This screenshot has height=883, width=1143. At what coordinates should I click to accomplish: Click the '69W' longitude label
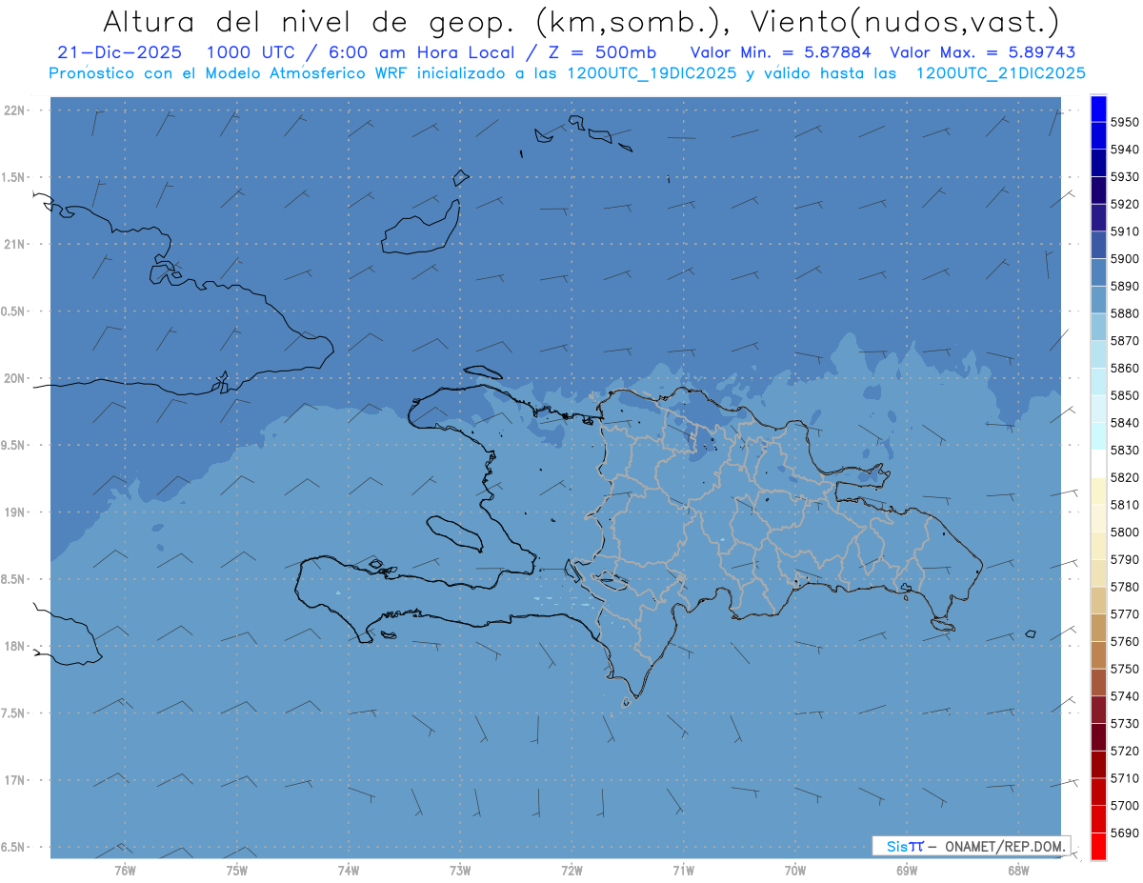point(907,869)
